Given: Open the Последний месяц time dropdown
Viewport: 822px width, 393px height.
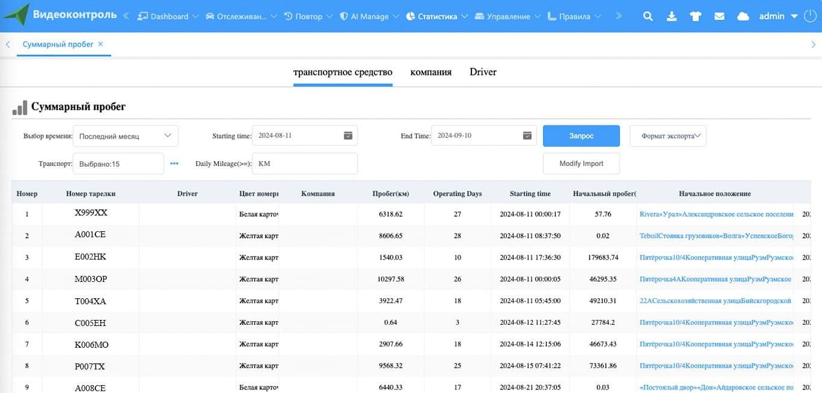Looking at the screenshot, I should coord(126,136).
